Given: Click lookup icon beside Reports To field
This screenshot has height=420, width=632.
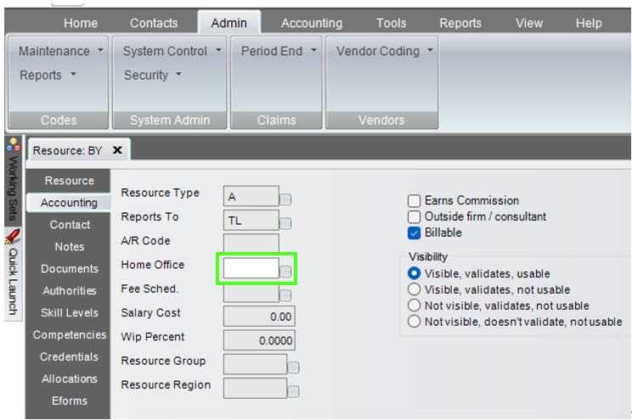Looking at the screenshot, I should point(286,223).
